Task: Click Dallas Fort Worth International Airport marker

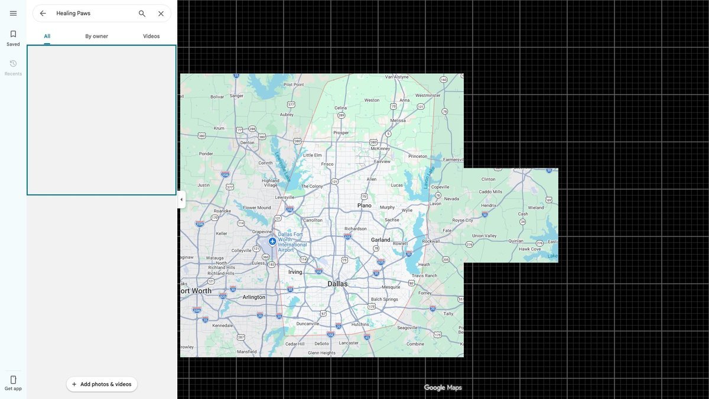Action: (272, 241)
